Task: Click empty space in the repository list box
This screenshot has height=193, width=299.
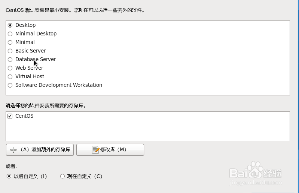Action: tap(148, 131)
